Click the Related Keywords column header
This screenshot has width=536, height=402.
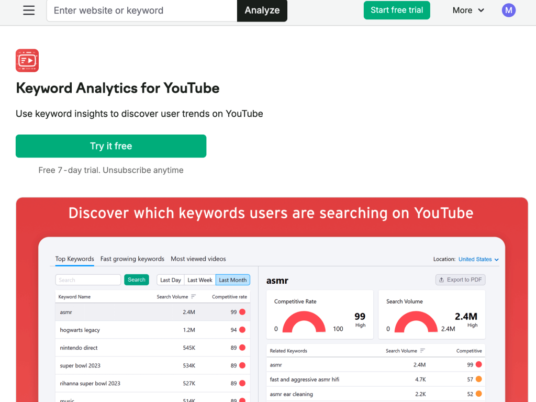[288, 351]
